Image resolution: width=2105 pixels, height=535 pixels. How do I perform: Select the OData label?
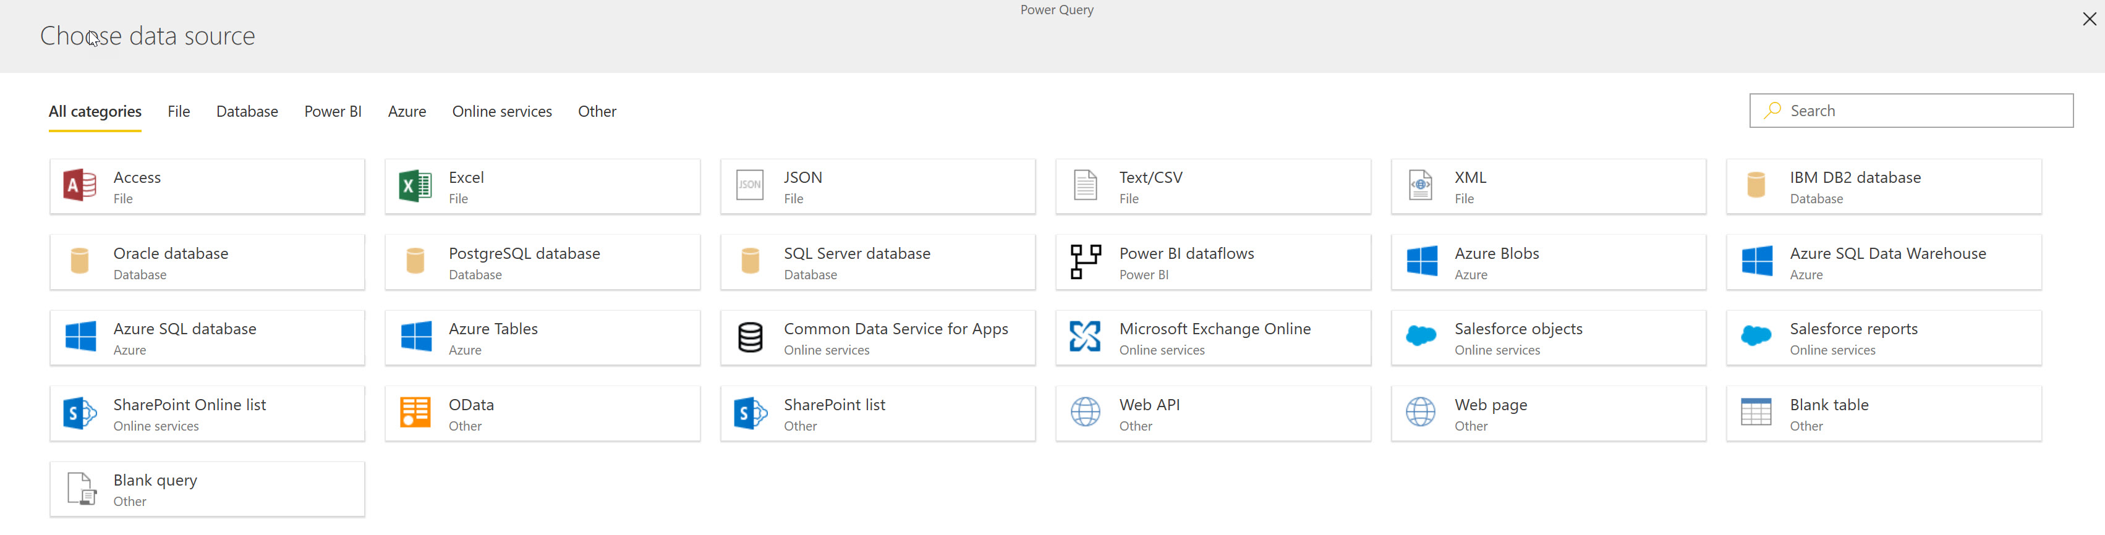tap(470, 404)
